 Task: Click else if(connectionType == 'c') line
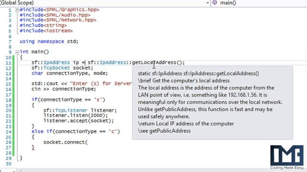pos(76,131)
